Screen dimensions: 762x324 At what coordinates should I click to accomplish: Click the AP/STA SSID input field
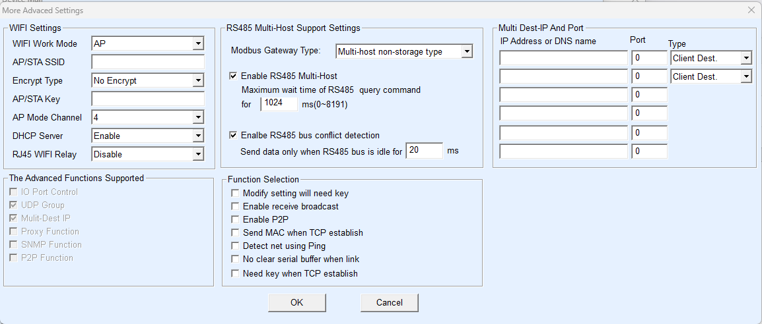[148, 63]
